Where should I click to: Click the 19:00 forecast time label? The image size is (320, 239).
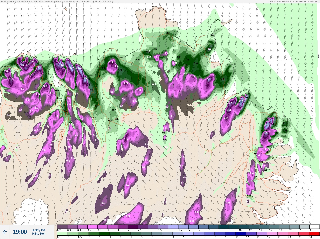coord(20,232)
